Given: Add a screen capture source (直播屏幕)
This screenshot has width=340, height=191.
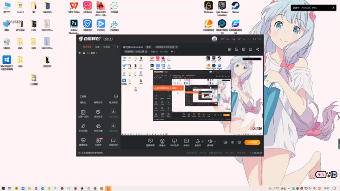Looking at the screenshot, I should [x=150, y=143].
